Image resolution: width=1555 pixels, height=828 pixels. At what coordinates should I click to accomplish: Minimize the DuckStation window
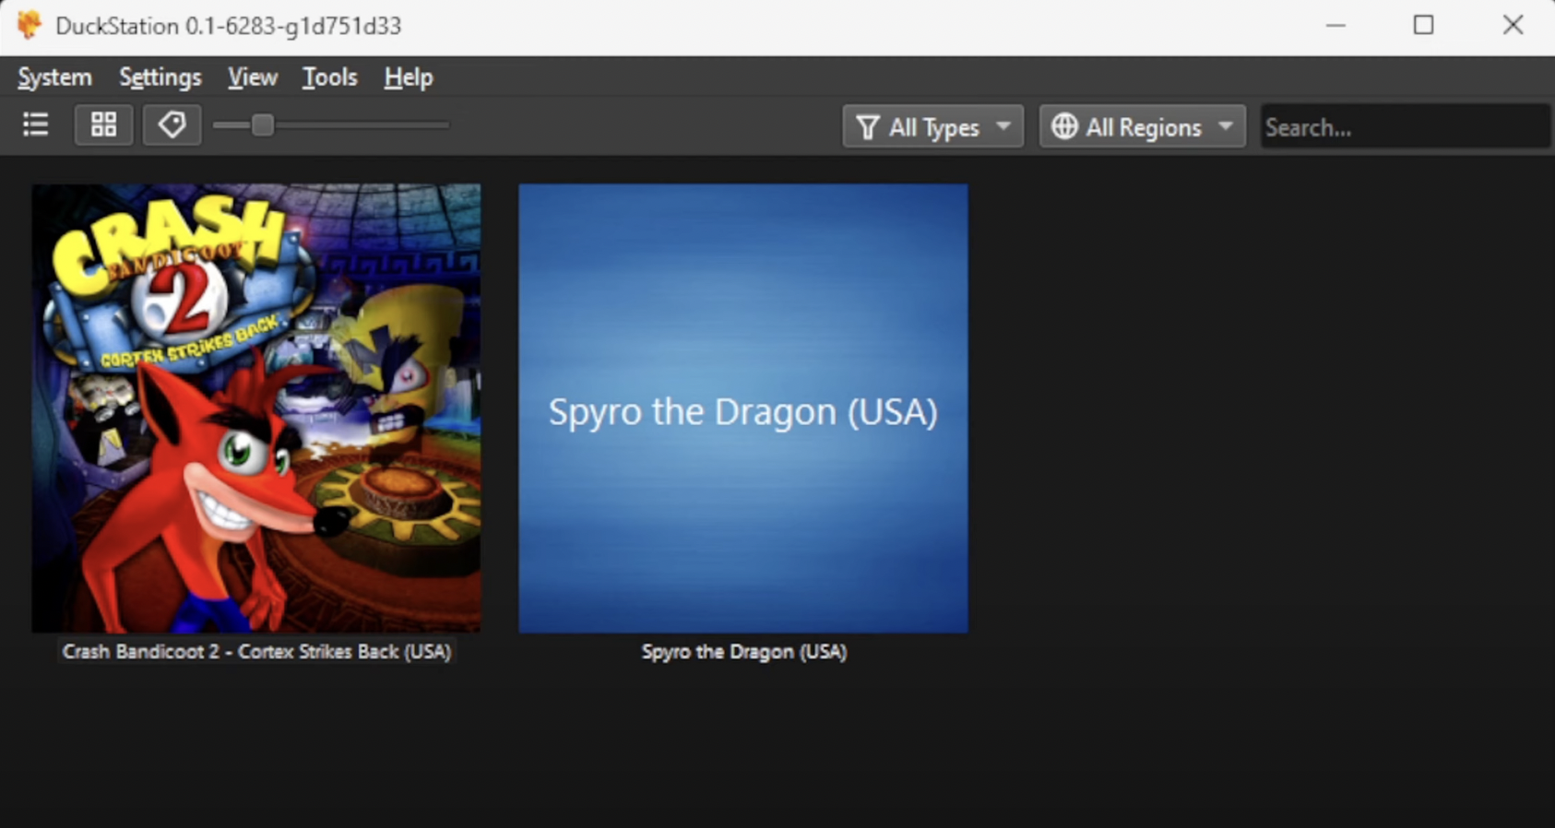[1335, 25]
